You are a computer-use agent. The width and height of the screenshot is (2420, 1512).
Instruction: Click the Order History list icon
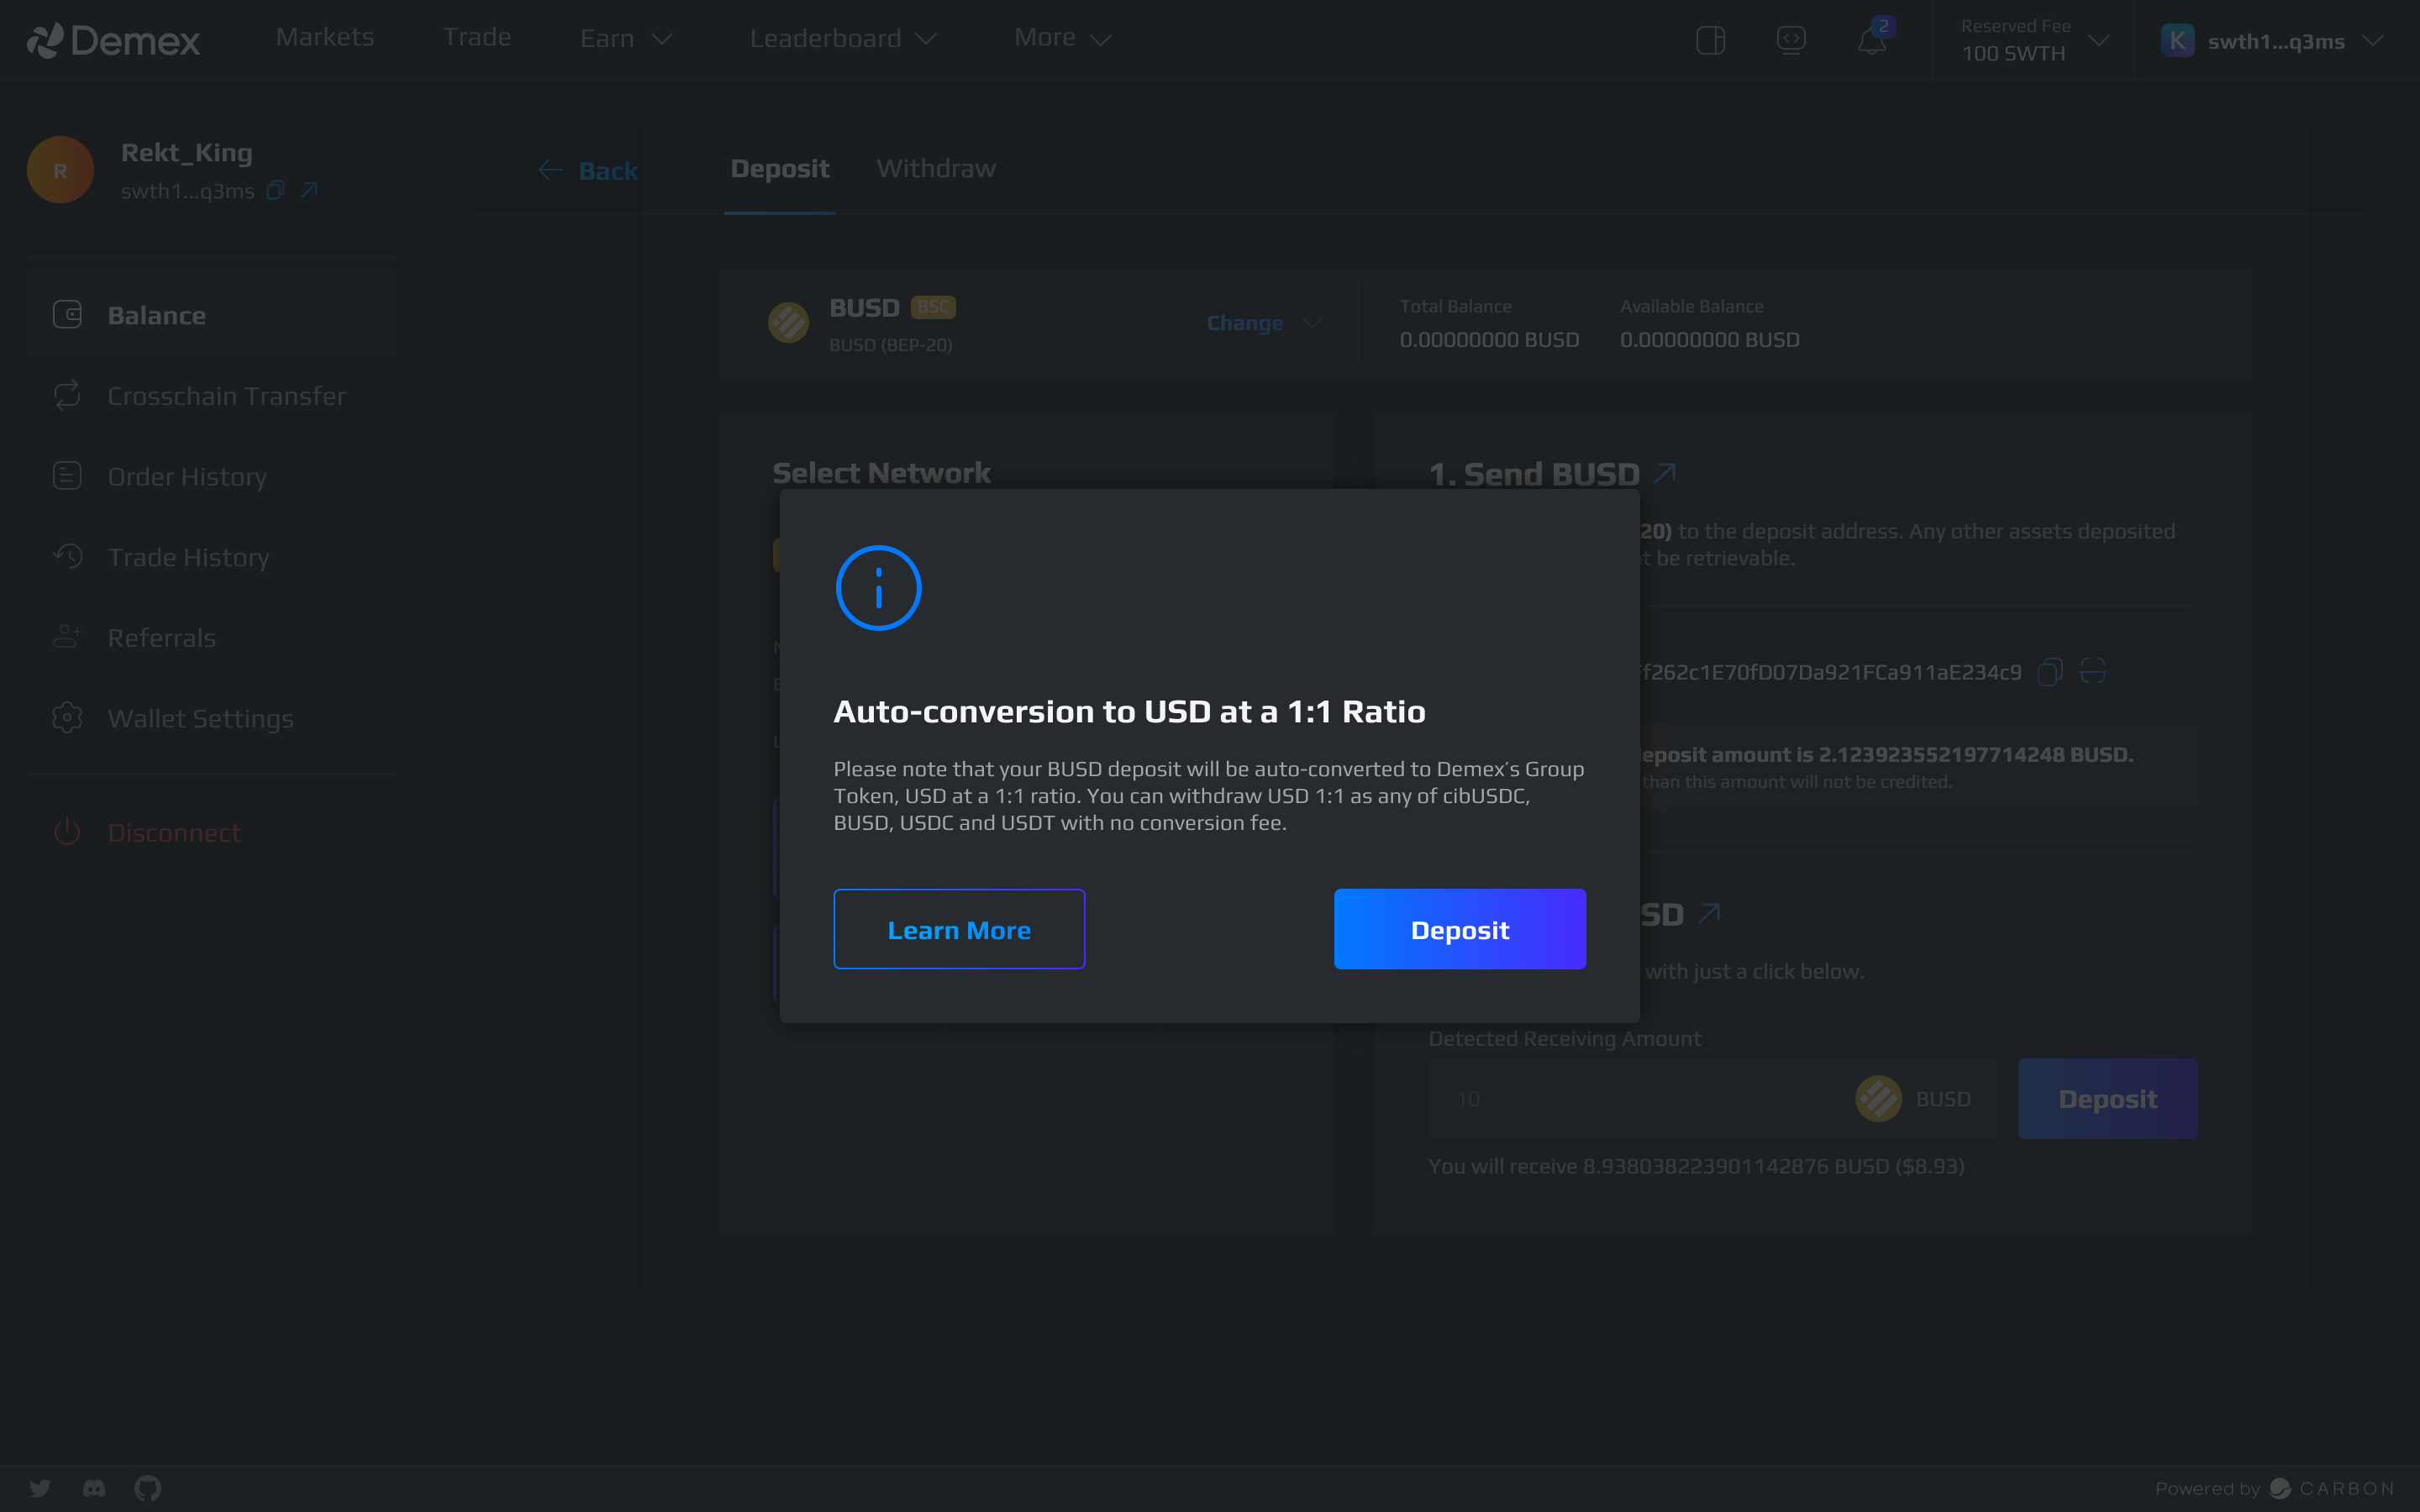coord(67,476)
